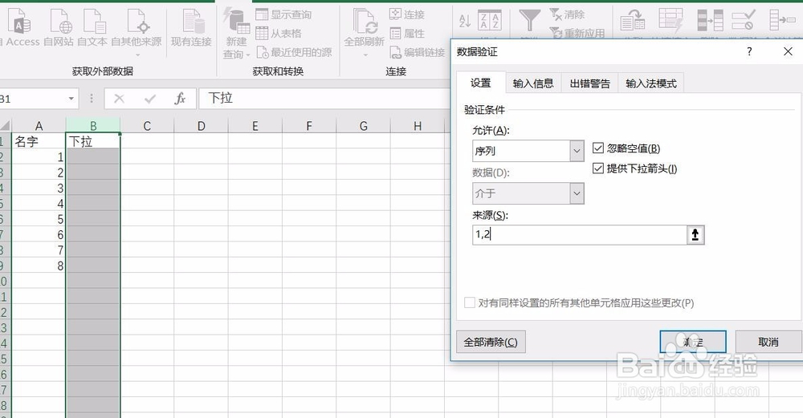The height and width of the screenshot is (418, 803).
Task: Click 来源 source input field
Action: pyautogui.click(x=579, y=235)
